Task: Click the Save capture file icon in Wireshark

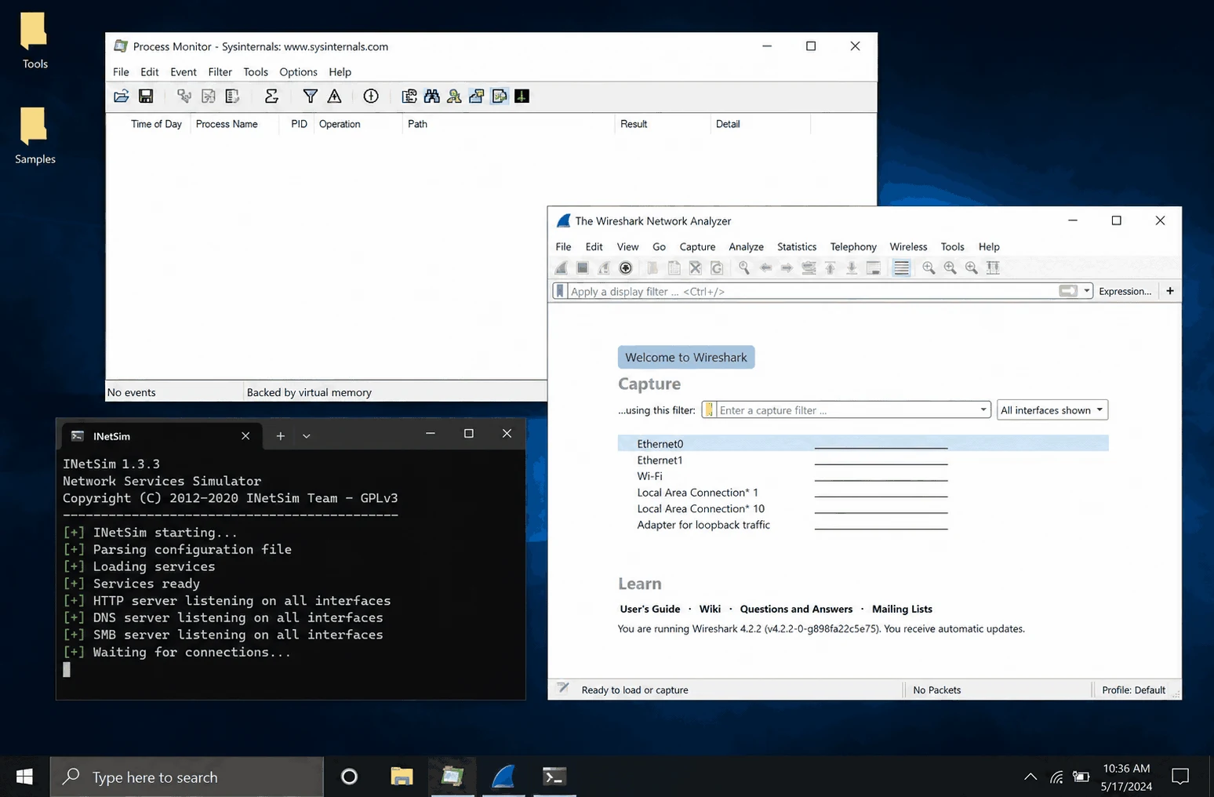Action: click(x=674, y=267)
